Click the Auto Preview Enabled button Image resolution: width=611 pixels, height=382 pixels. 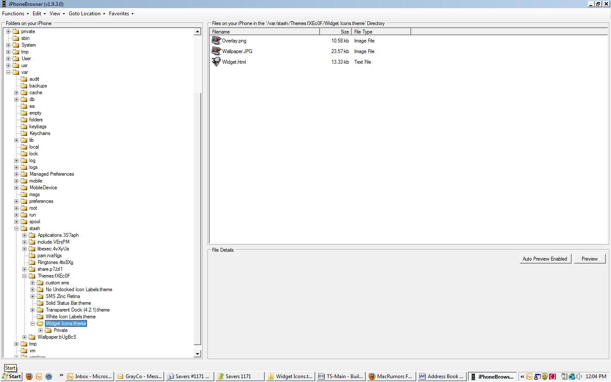tap(545, 259)
